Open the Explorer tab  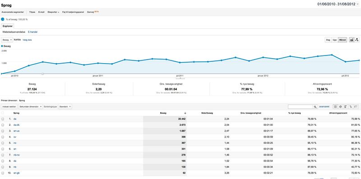(8, 26)
